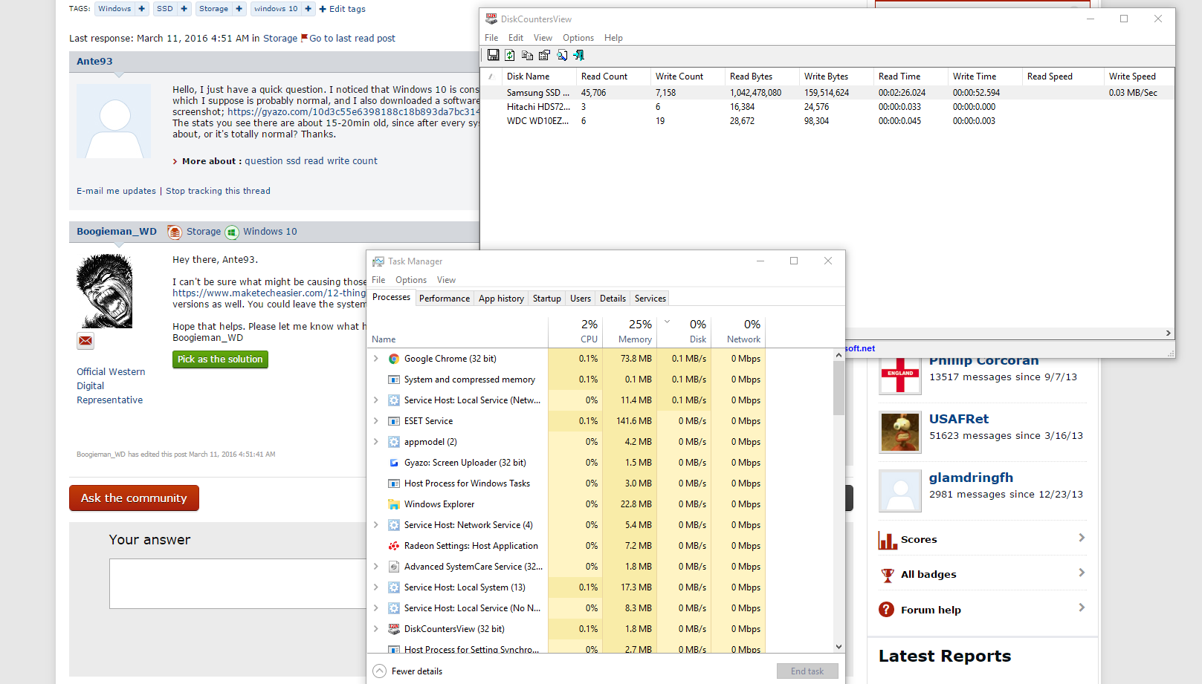The height and width of the screenshot is (684, 1202).
Task: Expand DiskCountersView (32 bit) process row
Action: pyautogui.click(x=376, y=629)
